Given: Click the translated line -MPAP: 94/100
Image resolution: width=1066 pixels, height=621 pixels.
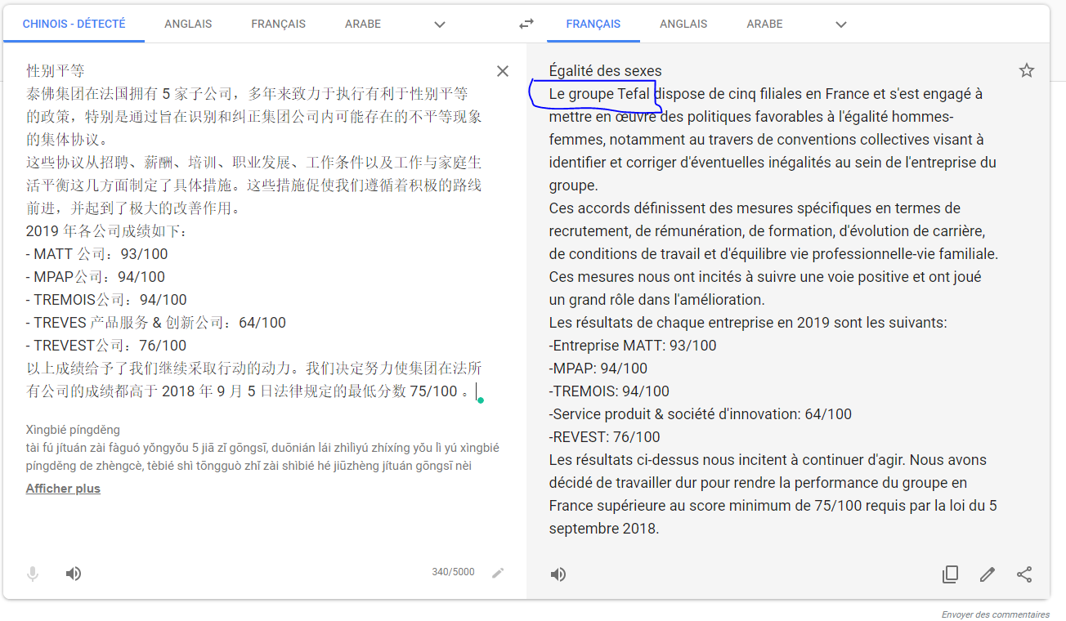Looking at the screenshot, I should click(598, 369).
